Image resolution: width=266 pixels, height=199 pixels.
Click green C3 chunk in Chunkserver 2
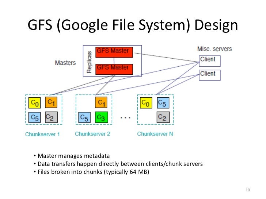[x=102, y=117]
